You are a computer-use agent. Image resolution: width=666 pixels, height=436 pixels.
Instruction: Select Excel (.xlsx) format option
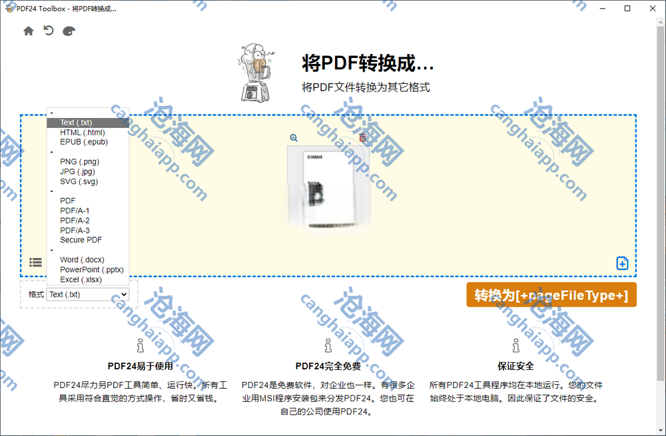(x=81, y=280)
